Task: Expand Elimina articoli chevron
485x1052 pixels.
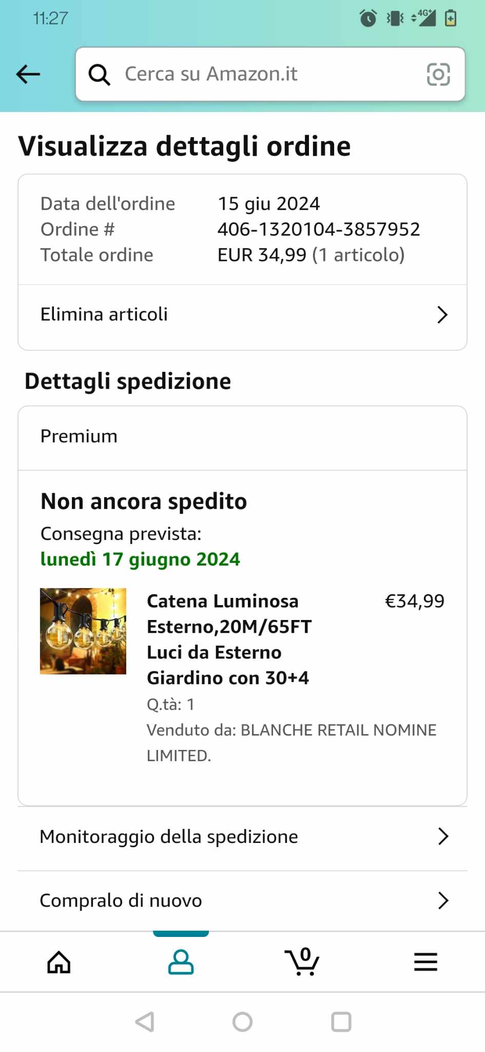Action: click(x=442, y=314)
